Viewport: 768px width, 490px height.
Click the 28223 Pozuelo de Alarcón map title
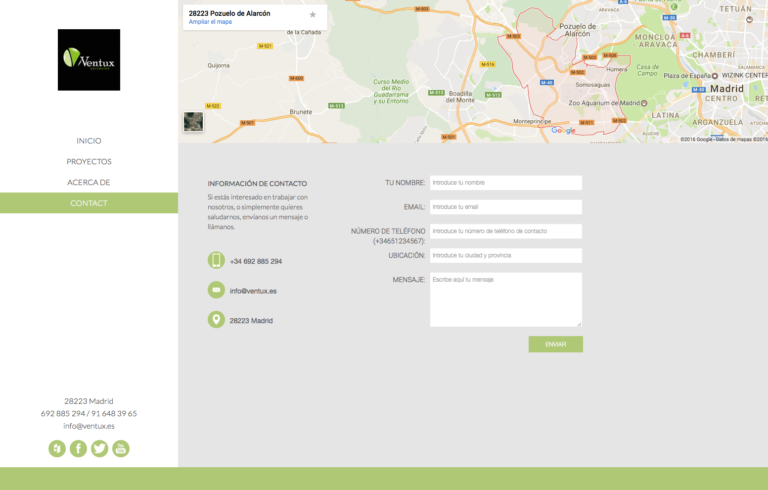click(229, 13)
